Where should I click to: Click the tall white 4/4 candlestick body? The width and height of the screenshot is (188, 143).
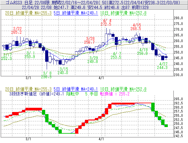pos(106,39)
